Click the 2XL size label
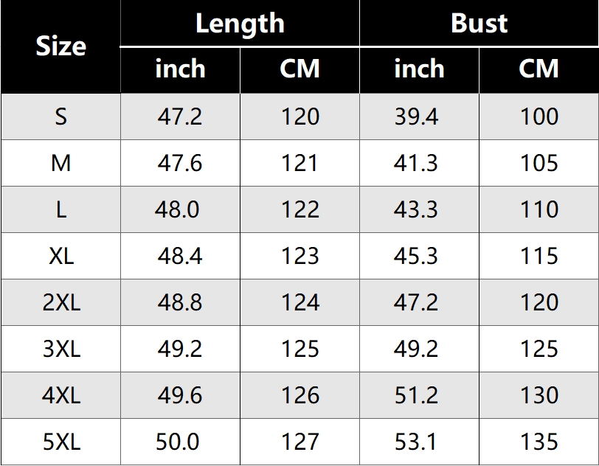Viewport: 599px width, 466px height. click(60, 302)
